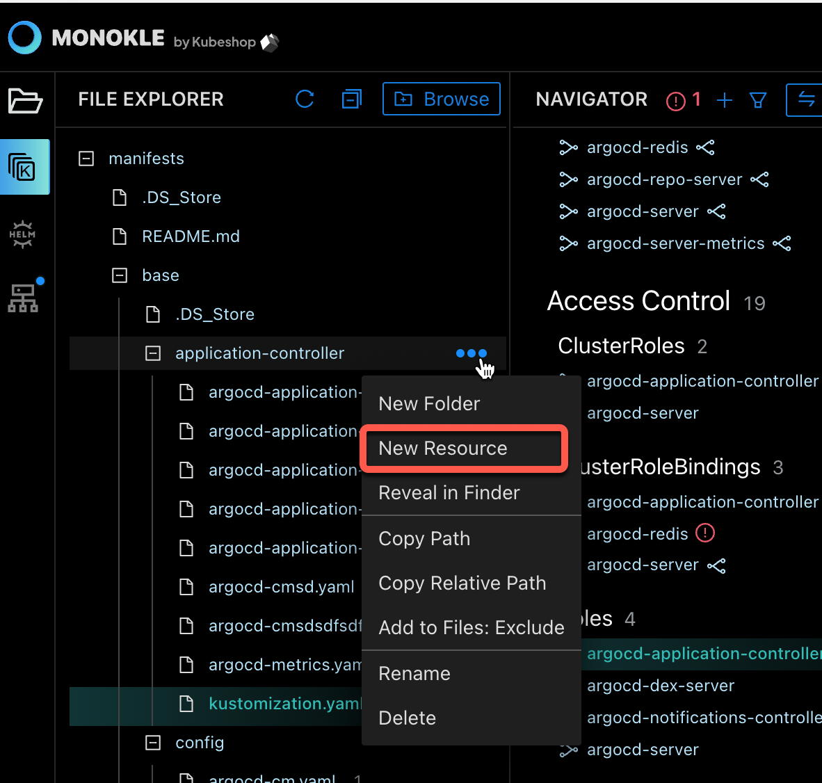The height and width of the screenshot is (783, 822).
Task: Click file icon of README.md
Action: pos(120,236)
